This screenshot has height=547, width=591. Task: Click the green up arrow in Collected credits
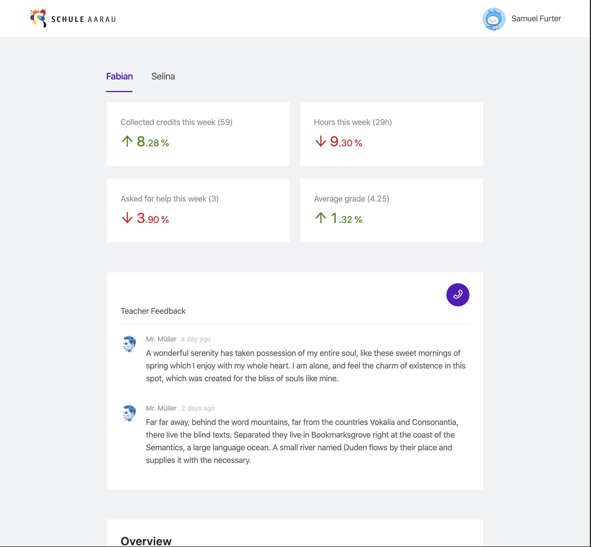(127, 141)
